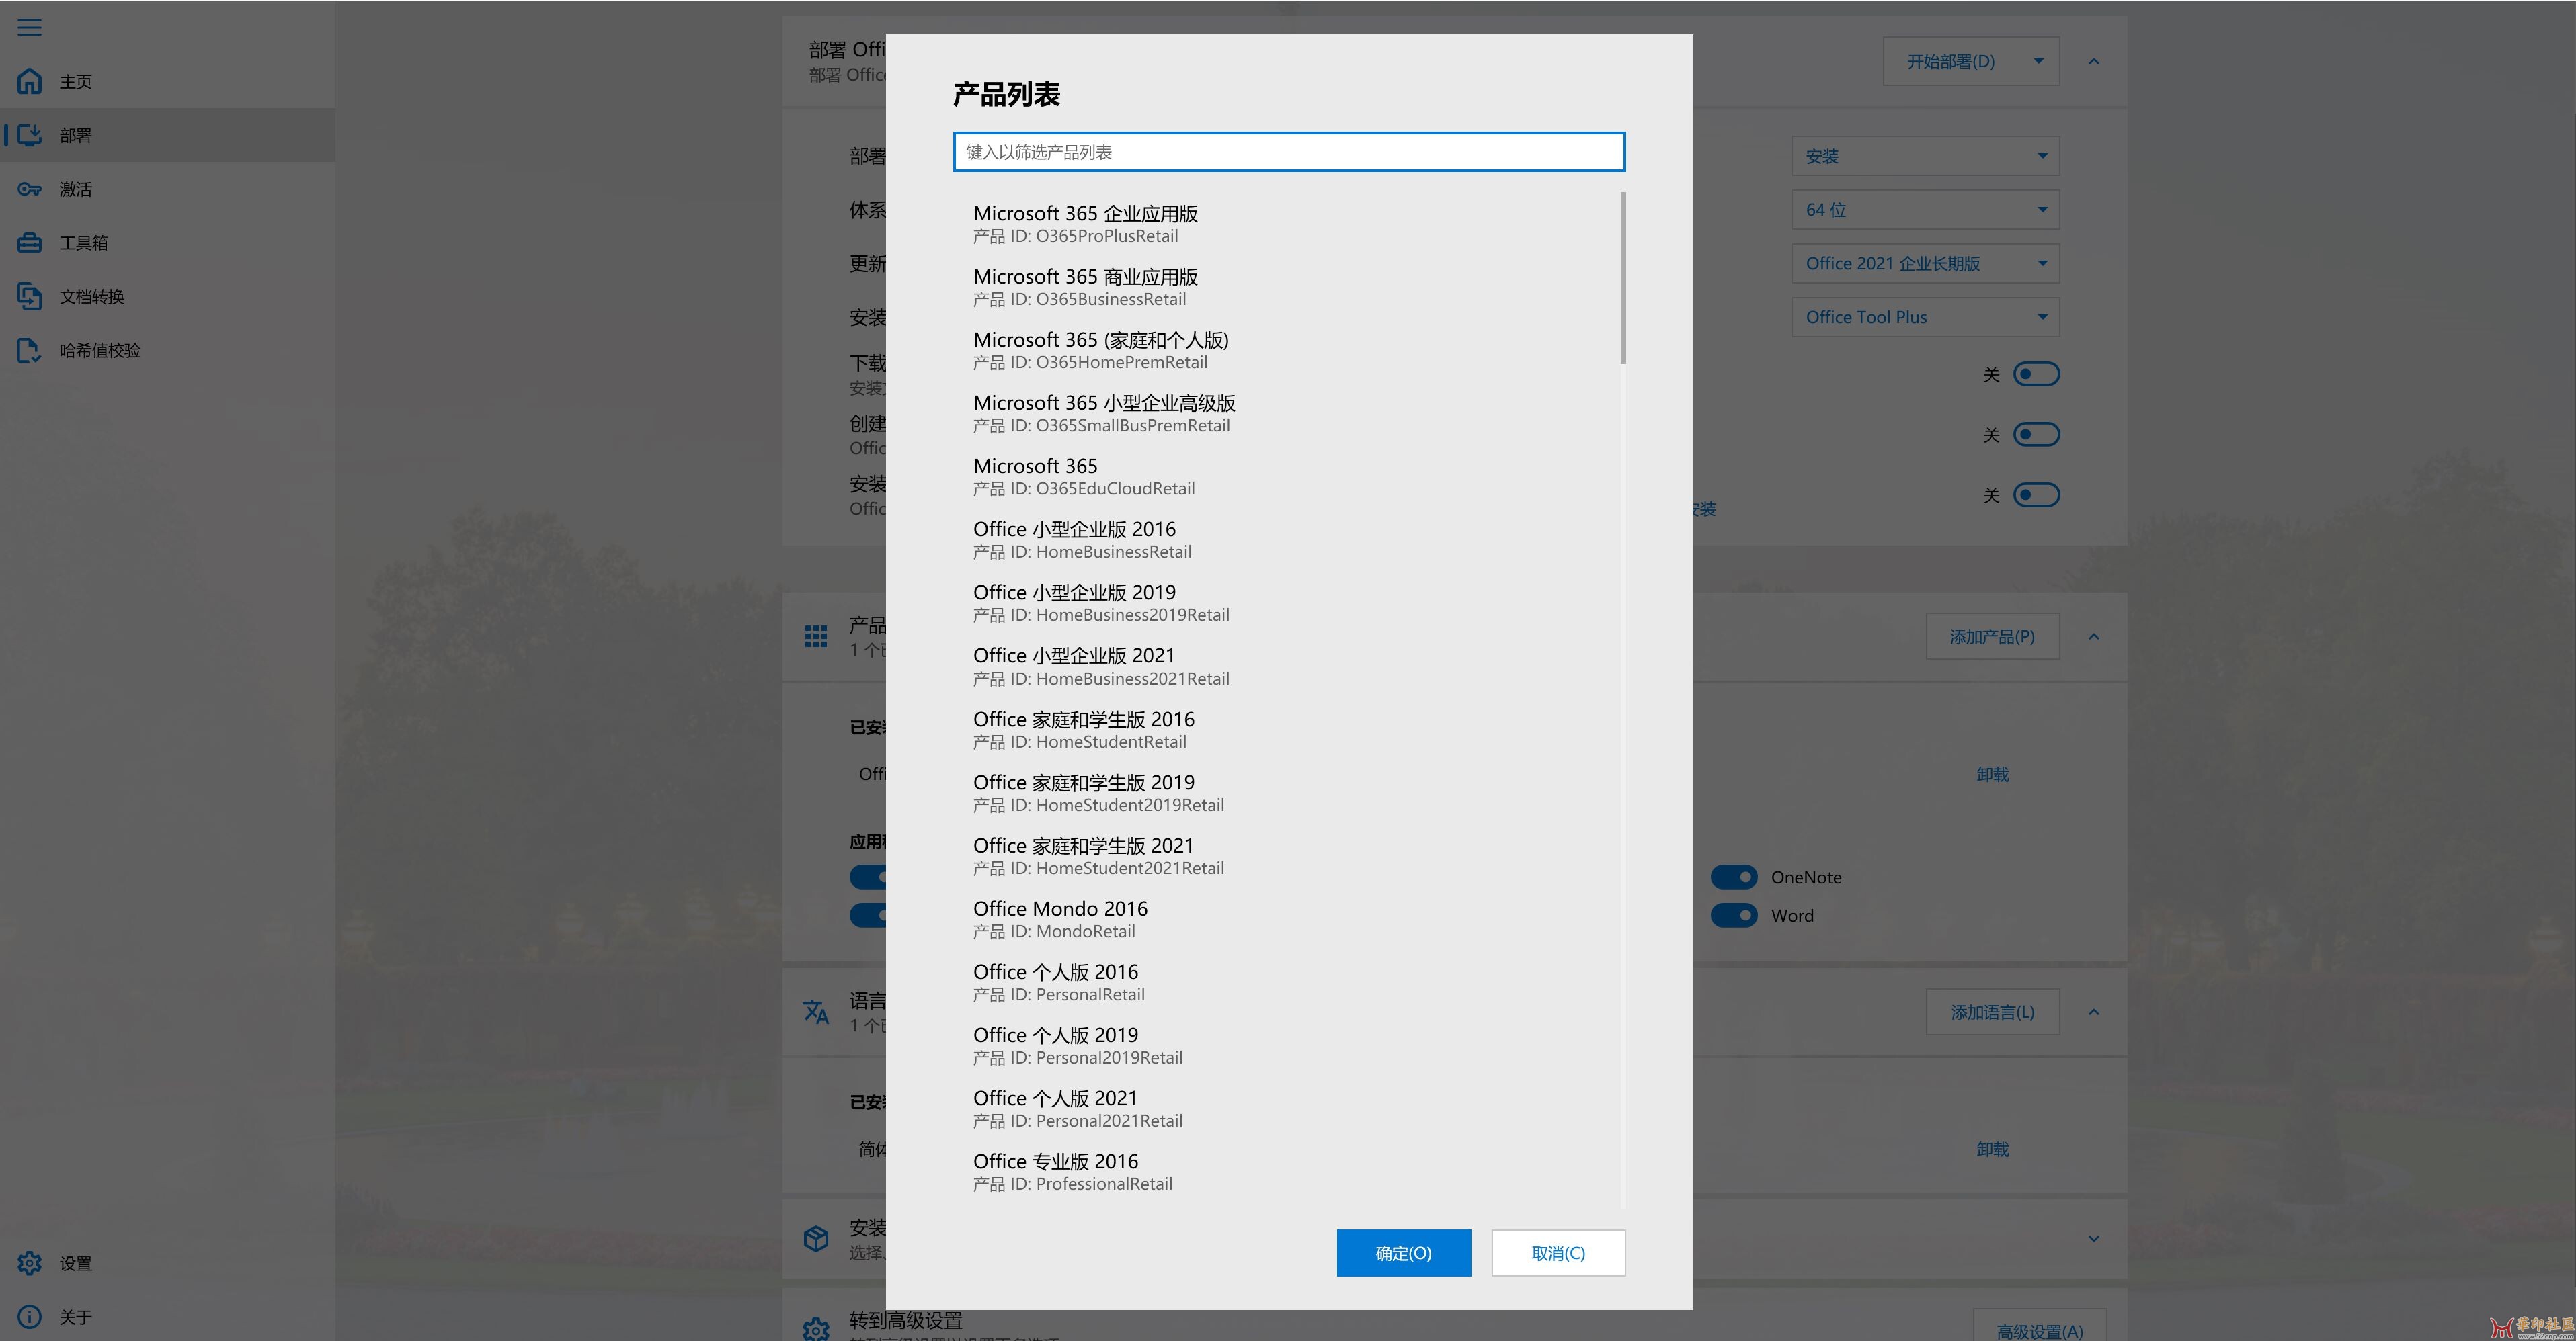Click the toolbox briefcase icon
The width and height of the screenshot is (2576, 1341).
coord(29,243)
